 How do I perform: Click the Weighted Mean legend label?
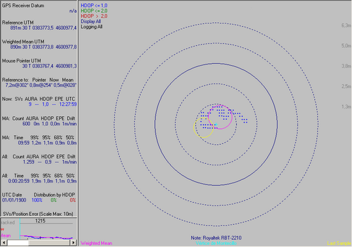point(96,243)
